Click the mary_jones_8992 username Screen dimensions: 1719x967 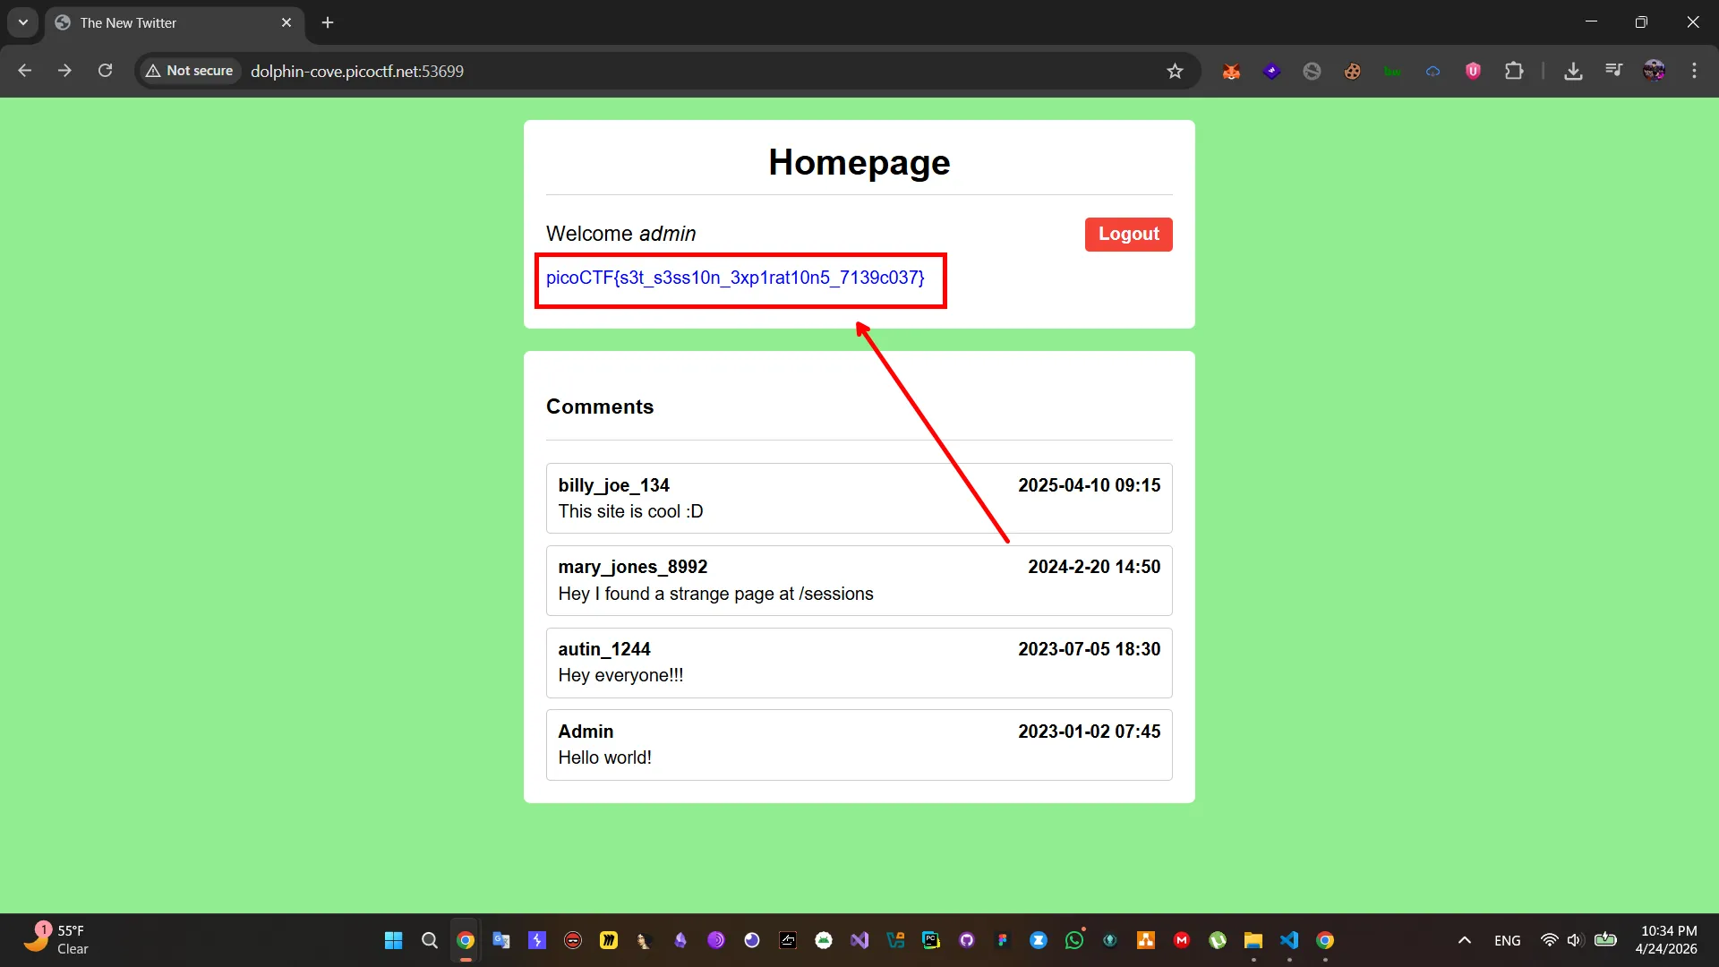632,567
